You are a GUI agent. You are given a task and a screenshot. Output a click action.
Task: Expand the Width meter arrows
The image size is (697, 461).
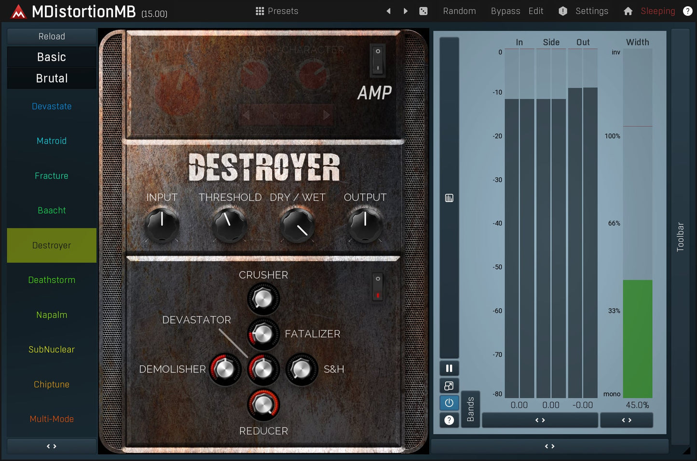626,420
